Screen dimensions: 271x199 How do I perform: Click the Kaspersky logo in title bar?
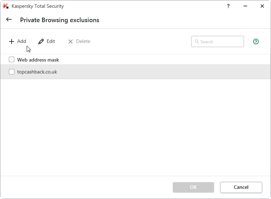coord(6,6)
